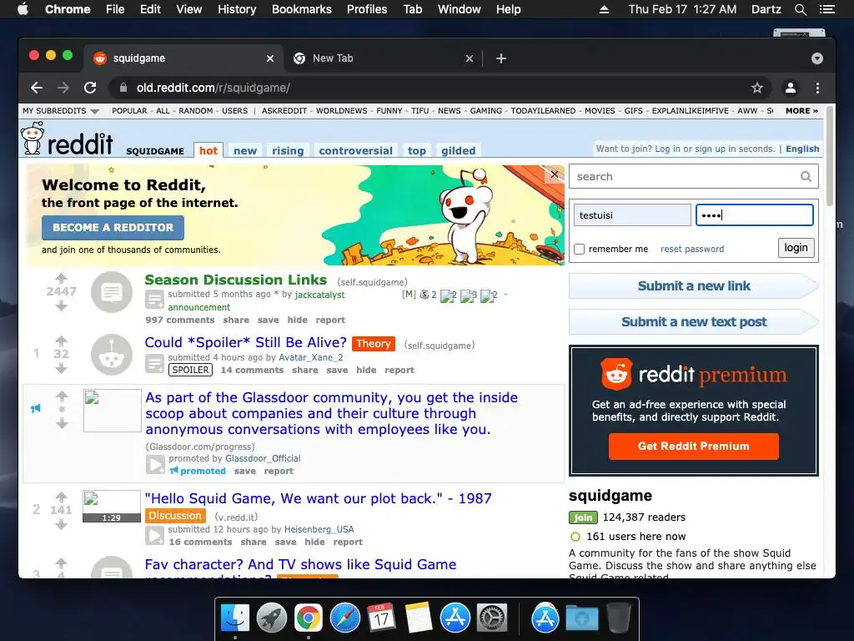
Task: Open Spotlight search in menu bar
Action: click(x=800, y=9)
